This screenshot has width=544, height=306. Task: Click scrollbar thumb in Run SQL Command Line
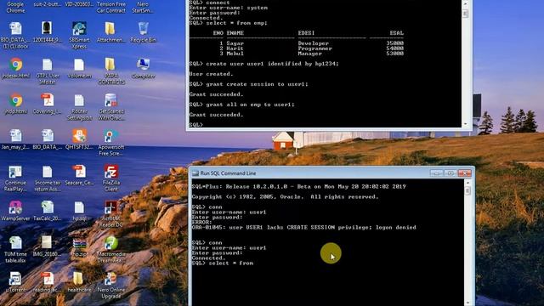(467, 190)
